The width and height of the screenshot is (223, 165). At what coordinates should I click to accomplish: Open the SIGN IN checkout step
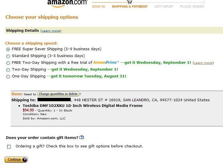pos(98,6)
